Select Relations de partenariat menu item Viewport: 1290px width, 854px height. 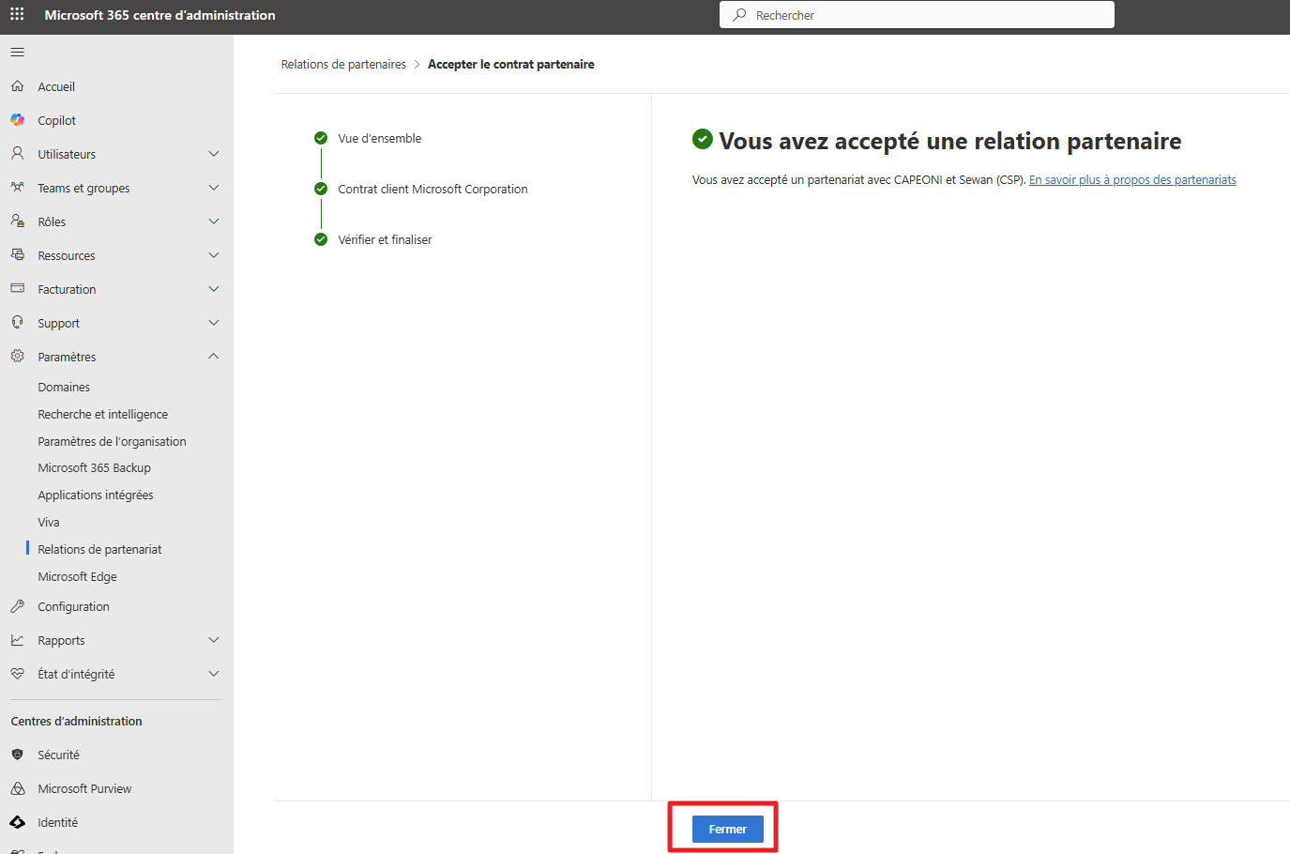99,549
